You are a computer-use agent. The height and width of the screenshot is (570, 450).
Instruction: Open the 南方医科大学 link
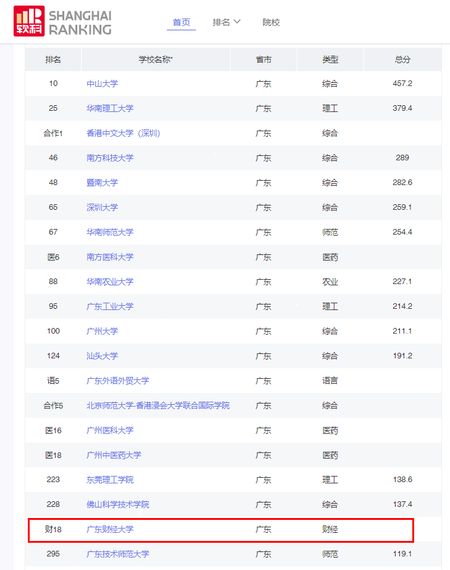[x=110, y=257]
